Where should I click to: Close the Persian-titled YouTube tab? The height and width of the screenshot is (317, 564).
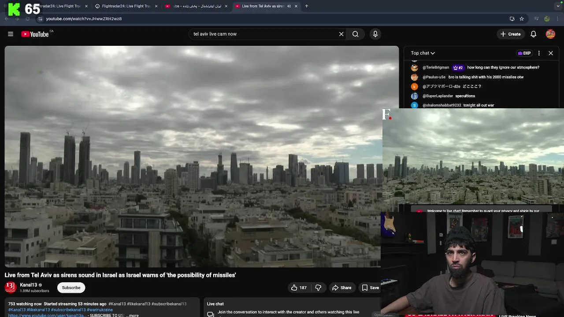226,6
